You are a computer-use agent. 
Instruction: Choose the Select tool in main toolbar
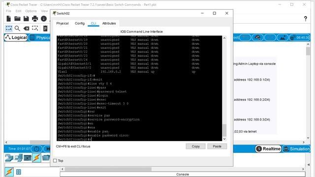(x=9, y=29)
